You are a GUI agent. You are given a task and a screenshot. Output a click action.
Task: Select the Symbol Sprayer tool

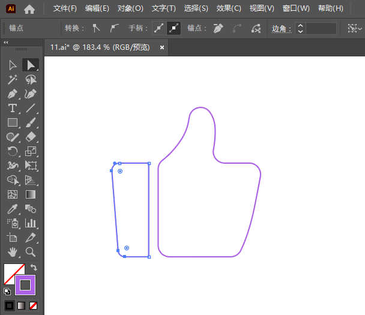pos(13,223)
